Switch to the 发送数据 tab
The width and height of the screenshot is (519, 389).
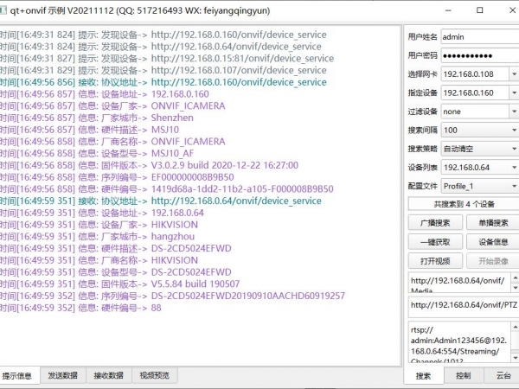coord(62,376)
